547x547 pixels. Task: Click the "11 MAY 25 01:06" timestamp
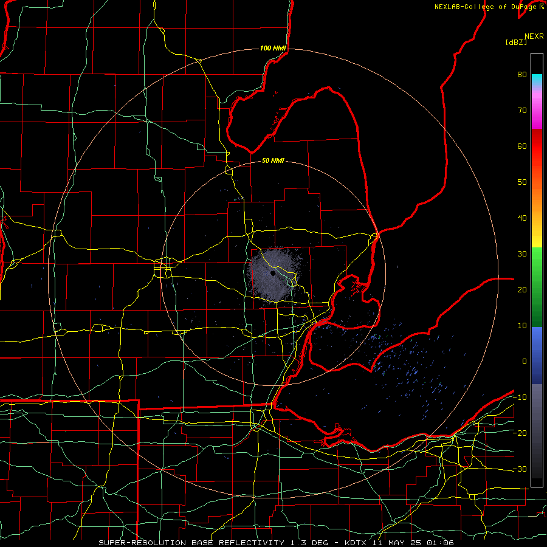pos(413,543)
